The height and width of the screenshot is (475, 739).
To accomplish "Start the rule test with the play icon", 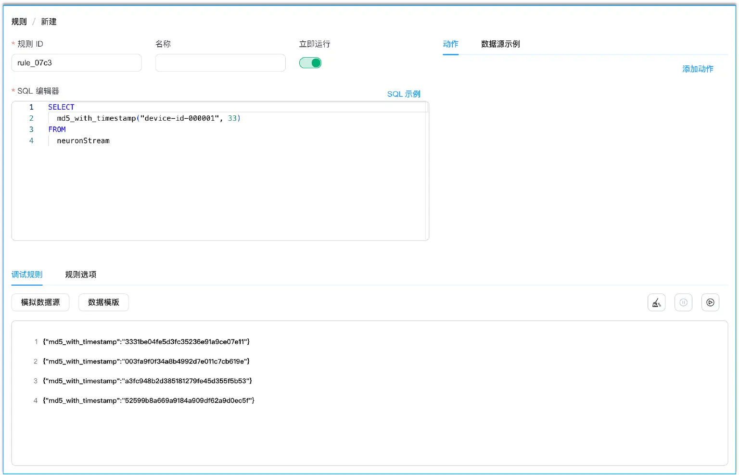I will tap(710, 302).
